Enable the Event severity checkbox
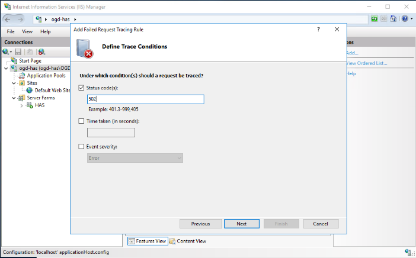416x258 pixels. click(81, 147)
